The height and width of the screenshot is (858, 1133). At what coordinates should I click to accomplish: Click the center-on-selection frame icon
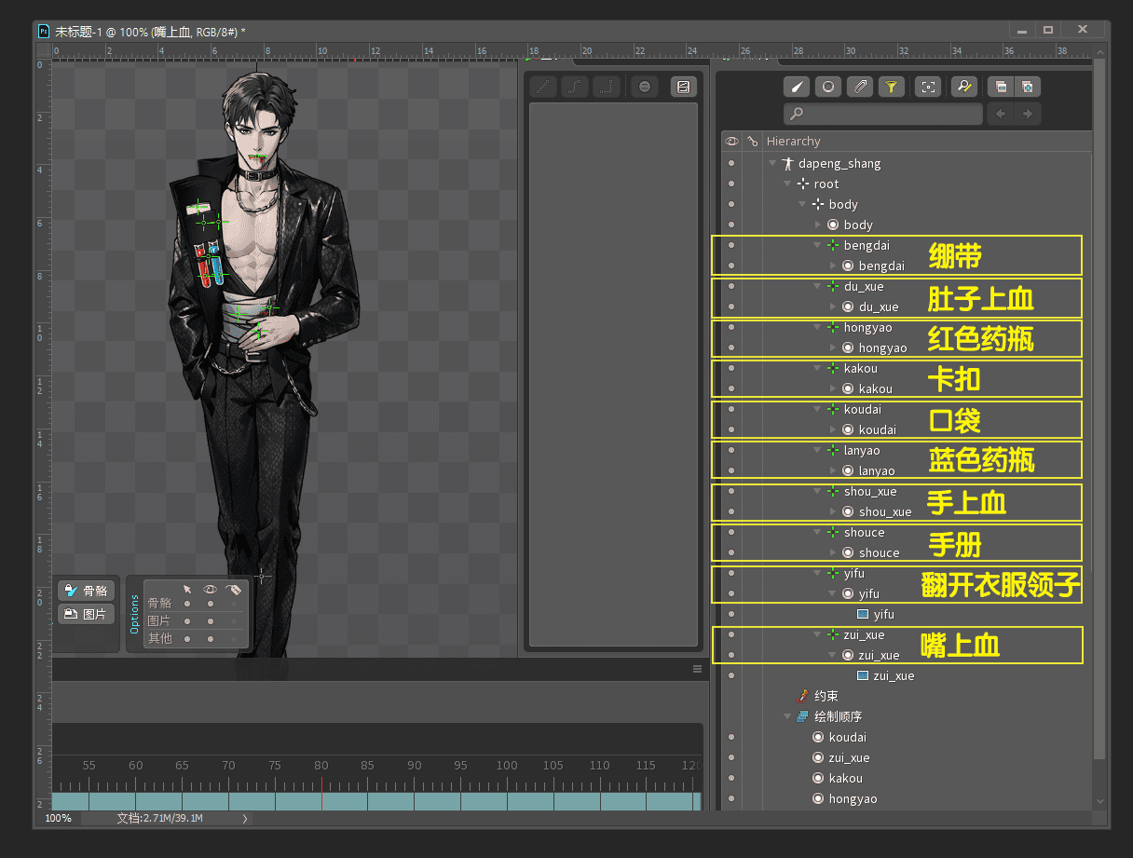click(928, 87)
